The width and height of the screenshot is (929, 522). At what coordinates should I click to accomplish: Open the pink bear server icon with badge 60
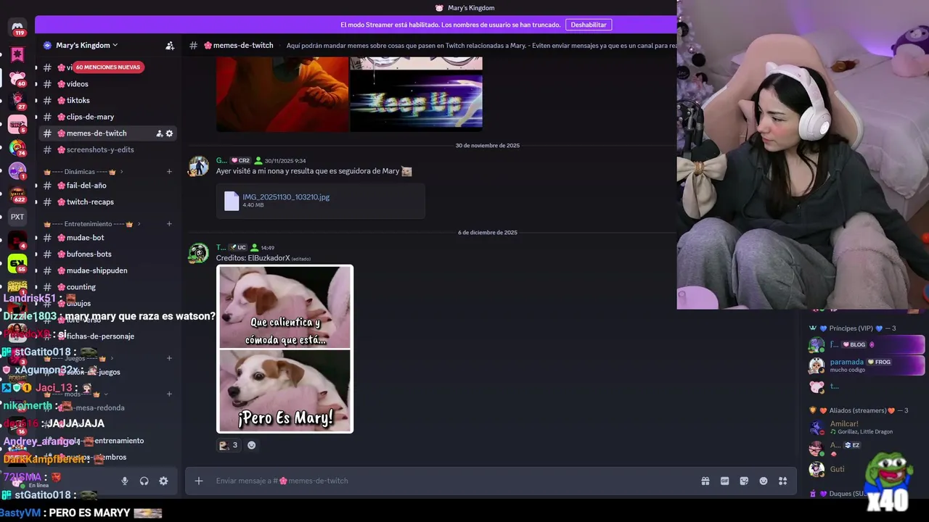pyautogui.click(x=17, y=77)
